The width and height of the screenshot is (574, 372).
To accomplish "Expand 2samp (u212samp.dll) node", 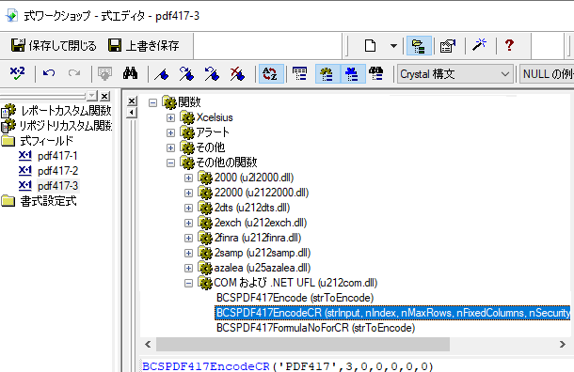I will (188, 254).
